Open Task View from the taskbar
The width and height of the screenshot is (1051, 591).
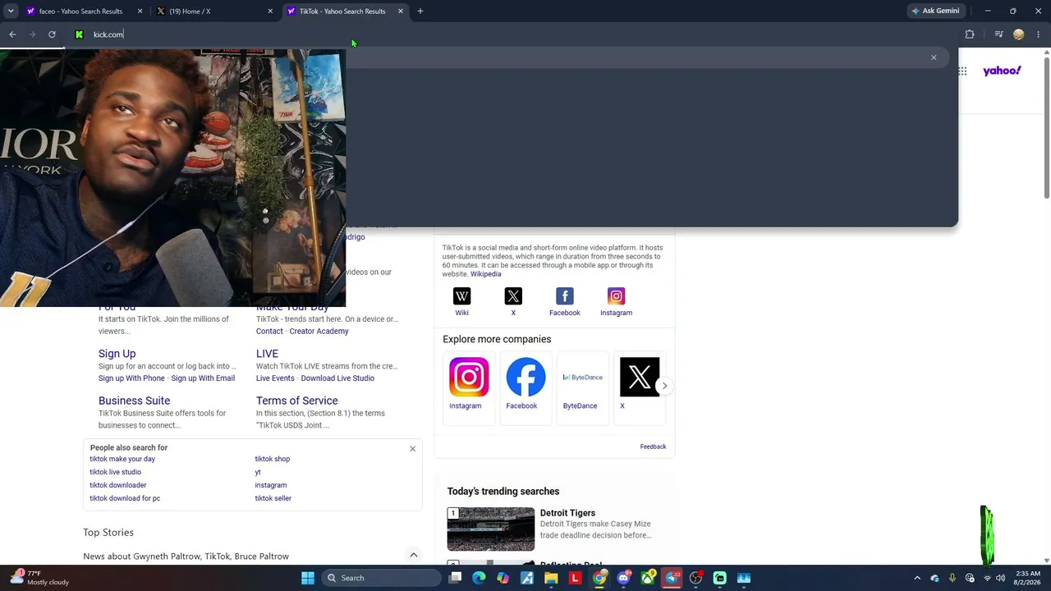(456, 578)
